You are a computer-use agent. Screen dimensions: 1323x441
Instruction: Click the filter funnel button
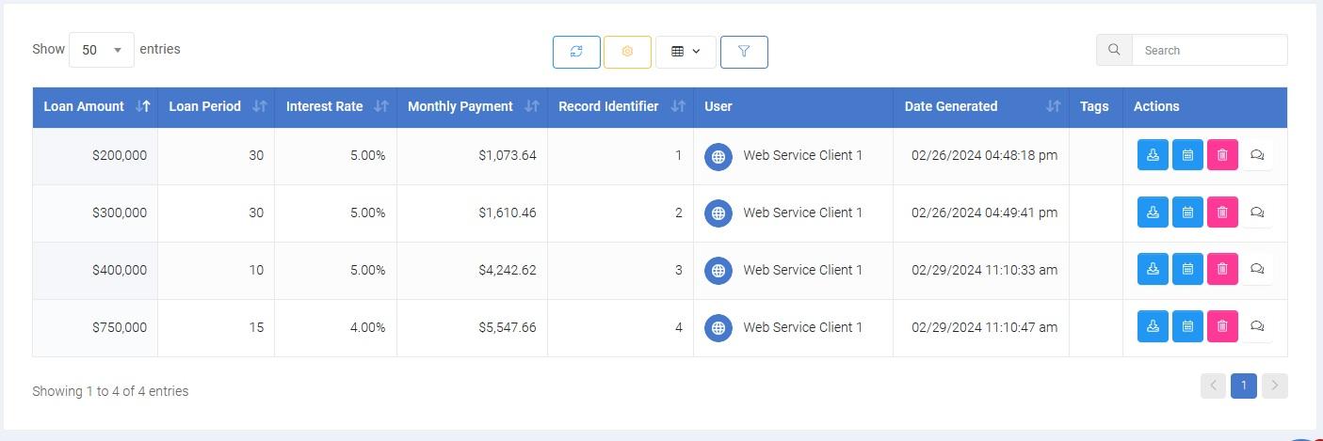pyautogui.click(x=744, y=52)
